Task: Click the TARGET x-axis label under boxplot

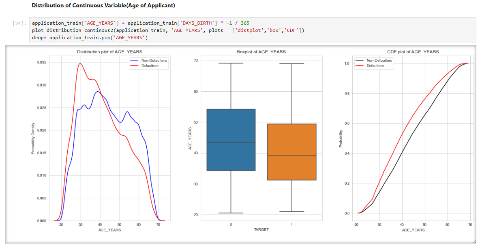Action: tap(261, 229)
